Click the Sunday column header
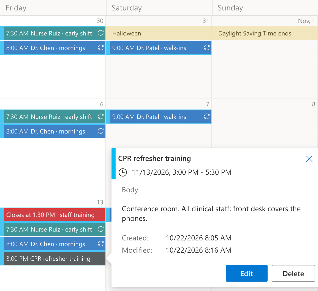318x291 pixels. point(265,8)
